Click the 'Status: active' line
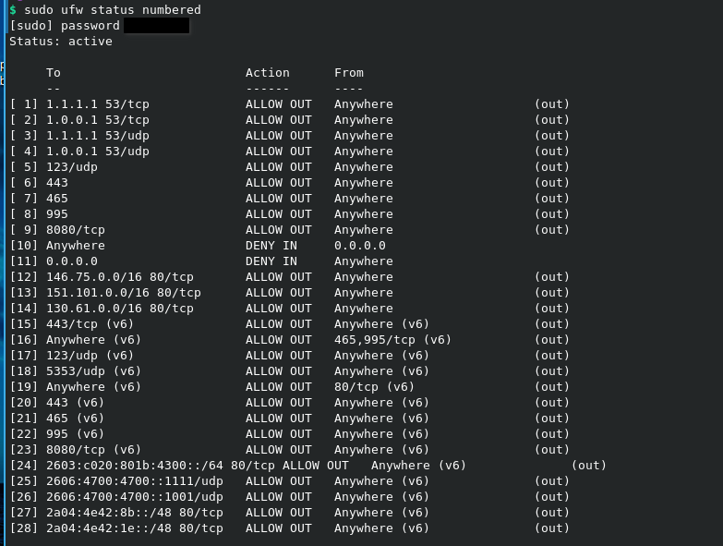 click(x=61, y=41)
